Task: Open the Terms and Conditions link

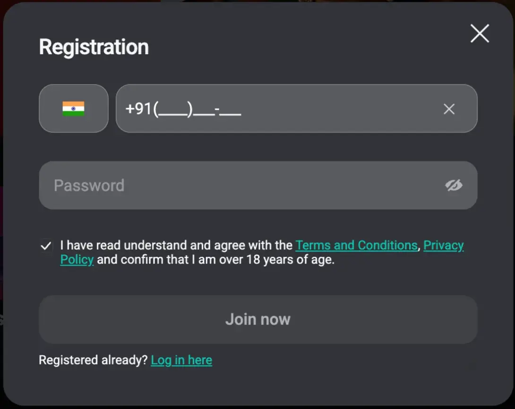Action: click(x=356, y=246)
